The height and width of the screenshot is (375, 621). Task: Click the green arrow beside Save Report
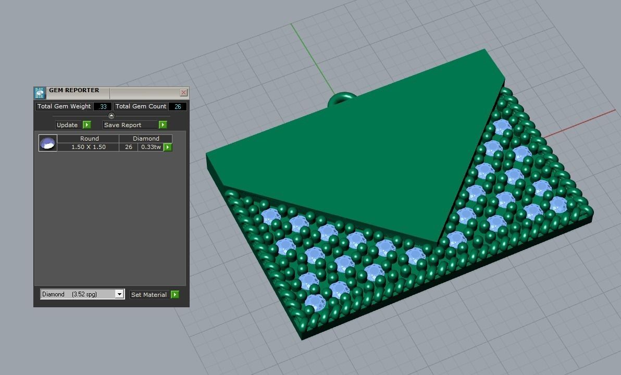(x=163, y=124)
